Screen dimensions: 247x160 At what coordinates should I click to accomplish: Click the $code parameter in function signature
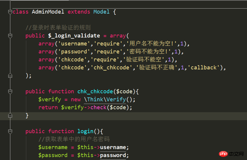pos(124,92)
